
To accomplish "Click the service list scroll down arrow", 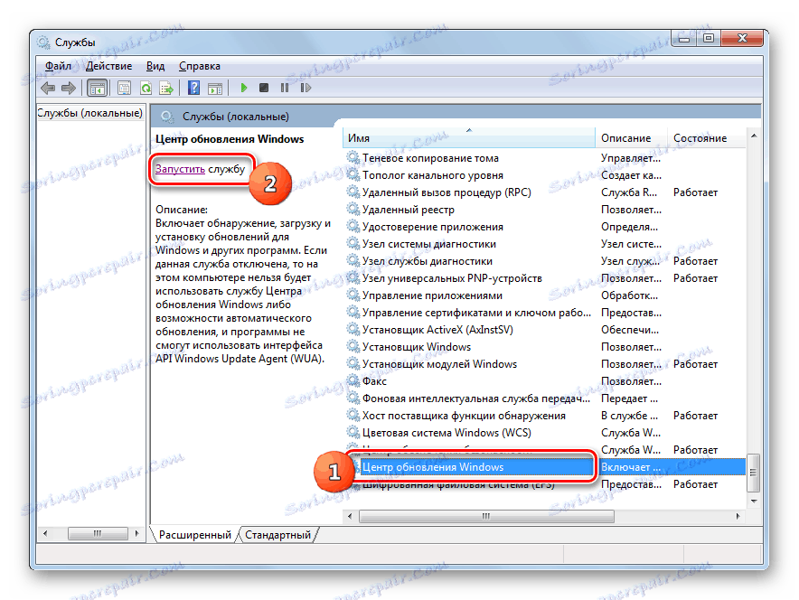I will 754,502.
